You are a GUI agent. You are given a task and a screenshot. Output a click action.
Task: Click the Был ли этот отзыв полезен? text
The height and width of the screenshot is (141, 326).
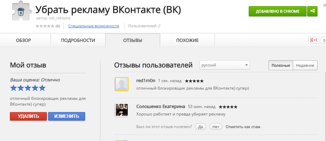(x=164, y=127)
